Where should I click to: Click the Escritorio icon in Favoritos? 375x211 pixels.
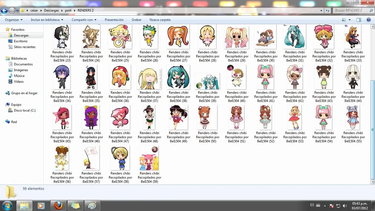pyautogui.click(x=10, y=41)
